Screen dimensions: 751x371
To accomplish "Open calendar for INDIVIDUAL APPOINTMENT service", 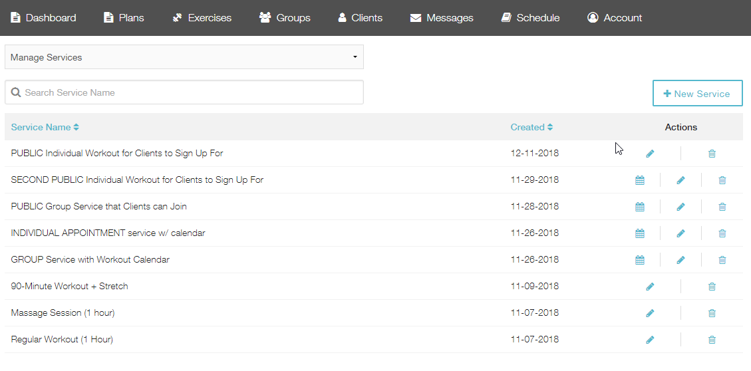I will [x=639, y=233].
